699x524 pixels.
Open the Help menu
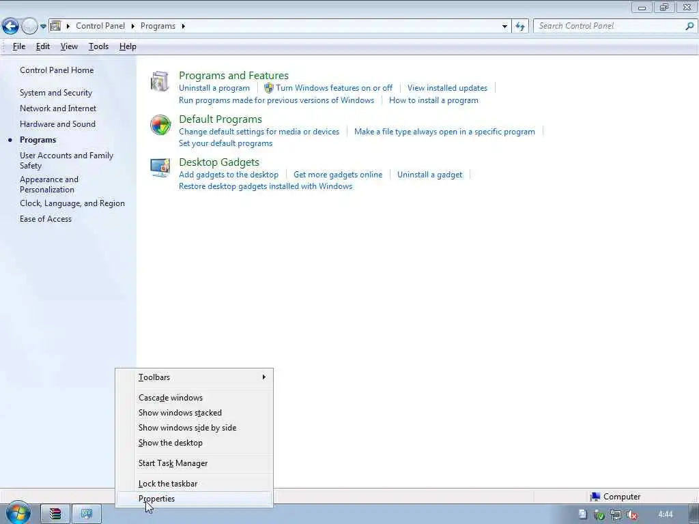click(128, 46)
